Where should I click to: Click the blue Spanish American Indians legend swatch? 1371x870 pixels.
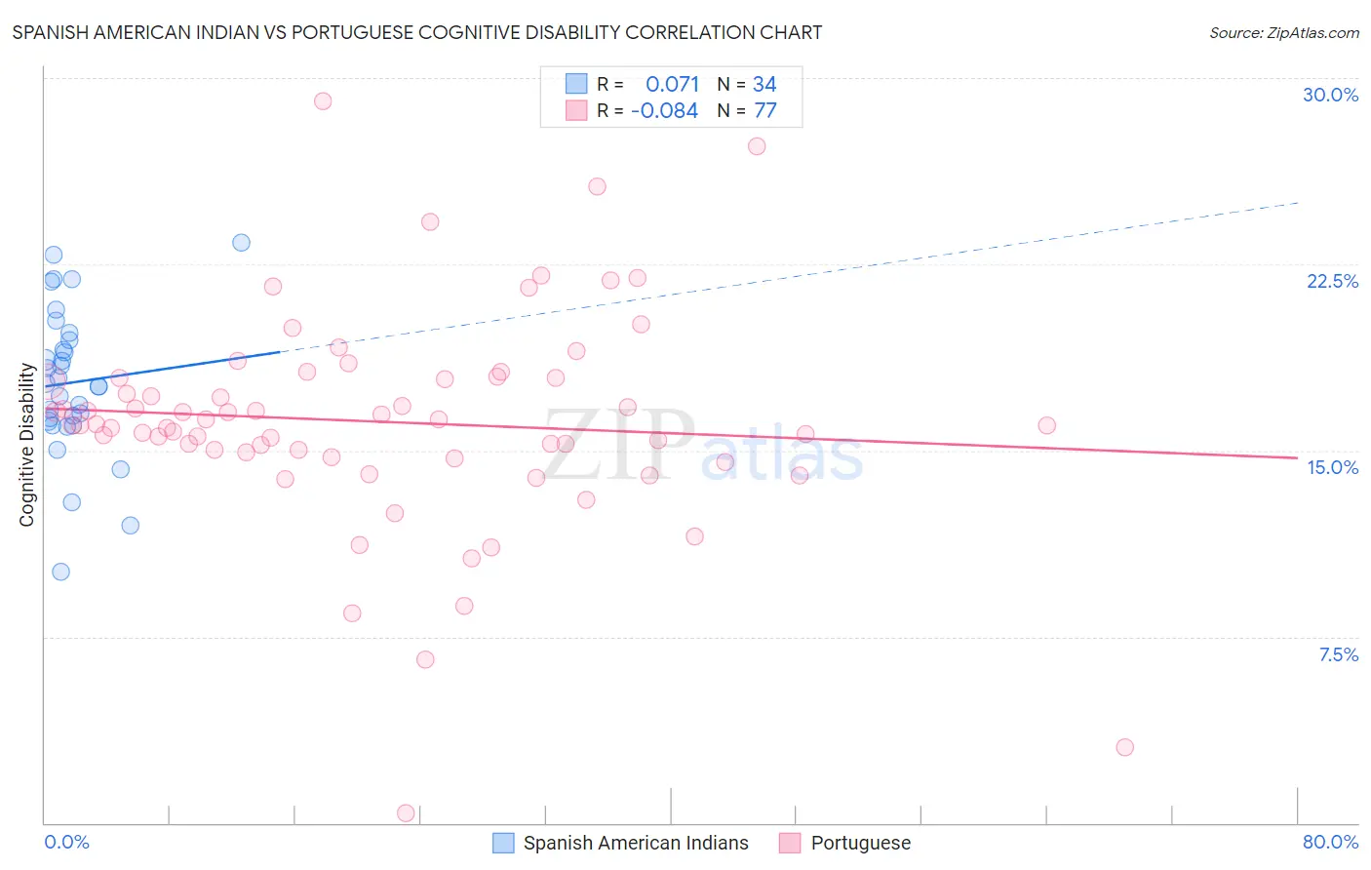(x=503, y=843)
